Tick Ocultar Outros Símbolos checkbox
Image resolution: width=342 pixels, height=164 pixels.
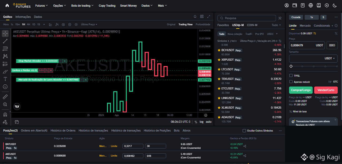pos(244,131)
